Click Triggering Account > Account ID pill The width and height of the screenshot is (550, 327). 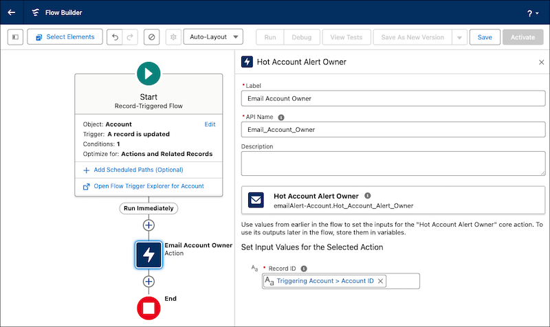point(324,281)
